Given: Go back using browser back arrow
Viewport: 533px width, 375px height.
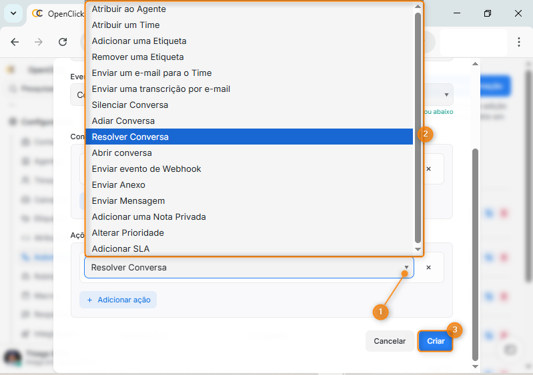Looking at the screenshot, I should click(x=15, y=42).
